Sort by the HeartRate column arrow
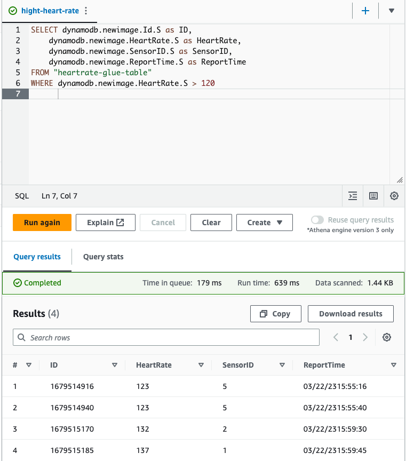 click(201, 365)
